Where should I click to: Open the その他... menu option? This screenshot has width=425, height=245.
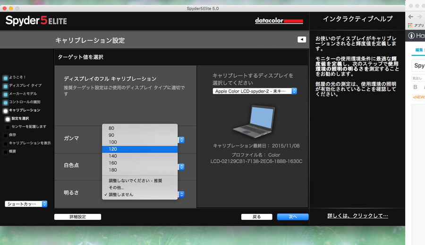pos(140,188)
